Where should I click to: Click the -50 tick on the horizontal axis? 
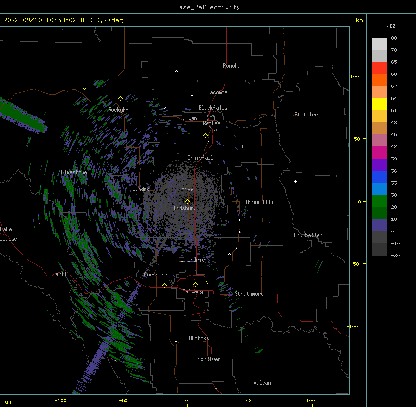coord(124,400)
